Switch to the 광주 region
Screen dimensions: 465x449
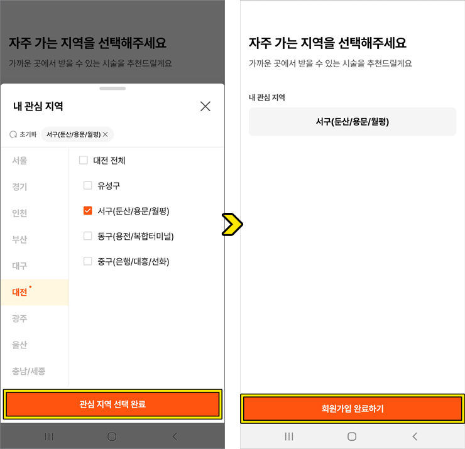pos(20,319)
